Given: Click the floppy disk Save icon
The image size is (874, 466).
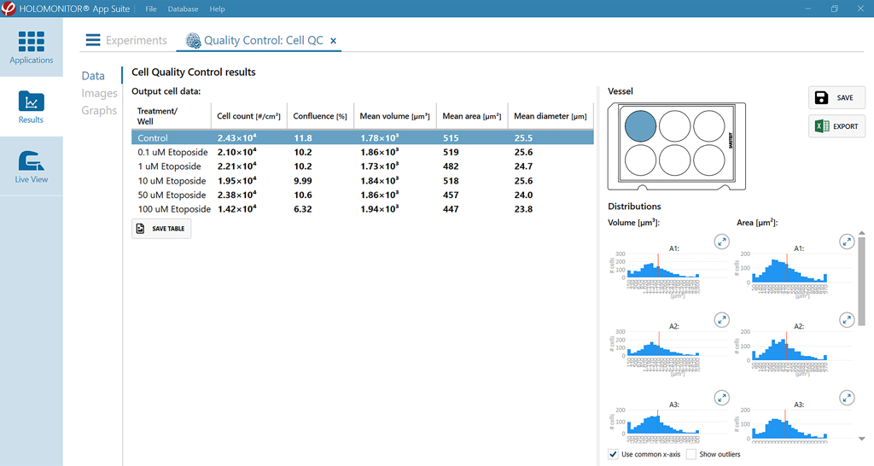Looking at the screenshot, I should [821, 97].
